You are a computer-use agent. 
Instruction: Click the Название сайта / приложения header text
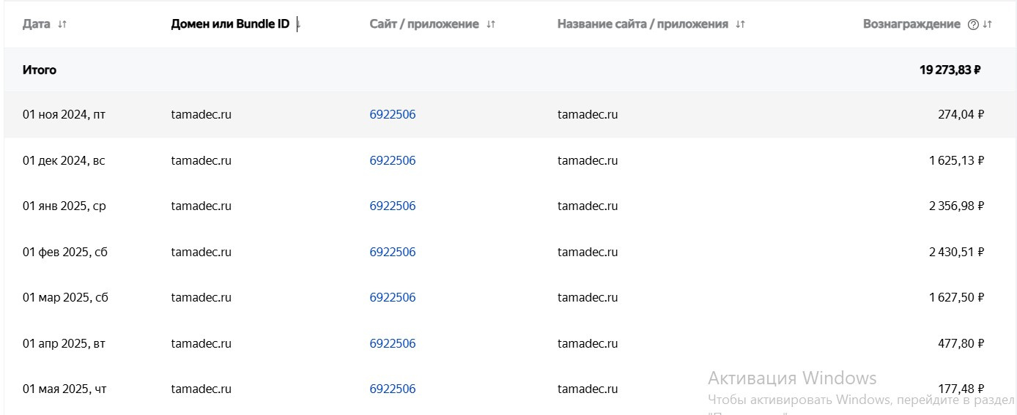[643, 24]
